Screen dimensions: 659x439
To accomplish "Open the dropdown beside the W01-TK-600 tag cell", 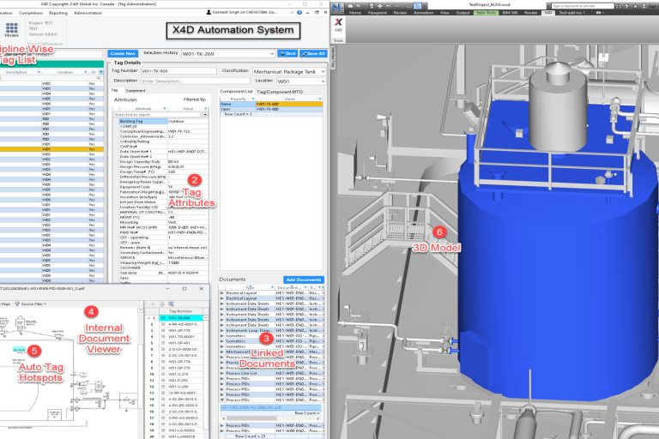I will pyautogui.click(x=205, y=318).
